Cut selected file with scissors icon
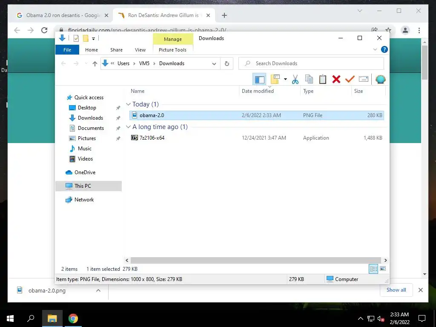The width and height of the screenshot is (436, 327). [x=295, y=80]
